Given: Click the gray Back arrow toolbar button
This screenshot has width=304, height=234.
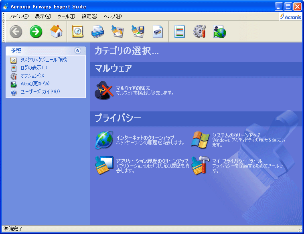Looking at the screenshot, I should pyautogui.click(x=16, y=32).
